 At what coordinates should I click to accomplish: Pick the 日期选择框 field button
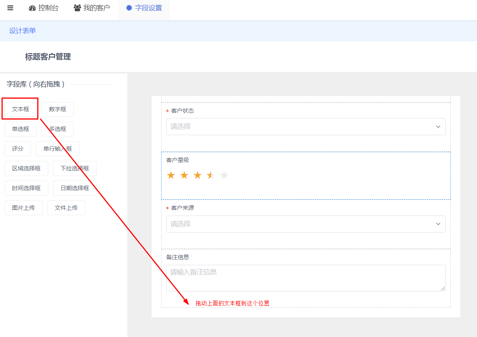point(75,188)
